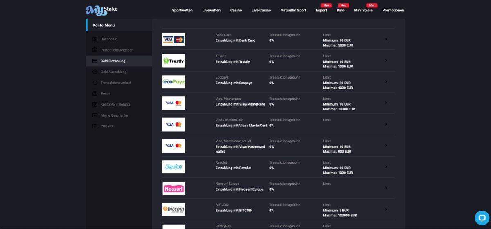
Task: Click the SafetyPay row label
Action: [x=223, y=226]
